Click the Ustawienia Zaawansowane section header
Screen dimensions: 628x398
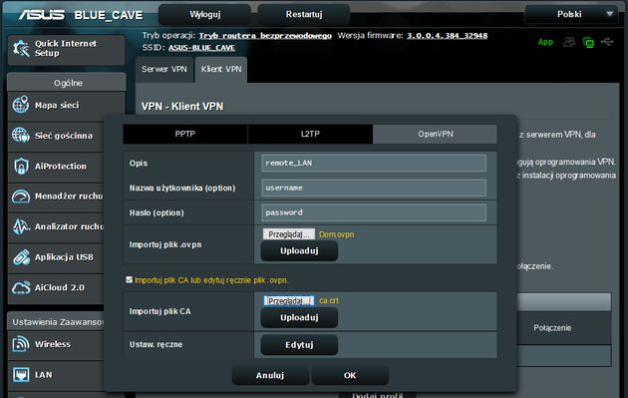pos(56,322)
